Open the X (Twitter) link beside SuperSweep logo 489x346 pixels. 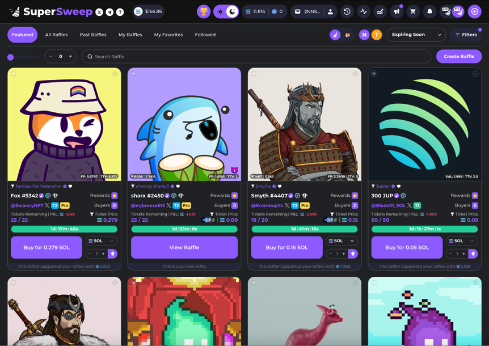pyautogui.click(x=99, y=12)
